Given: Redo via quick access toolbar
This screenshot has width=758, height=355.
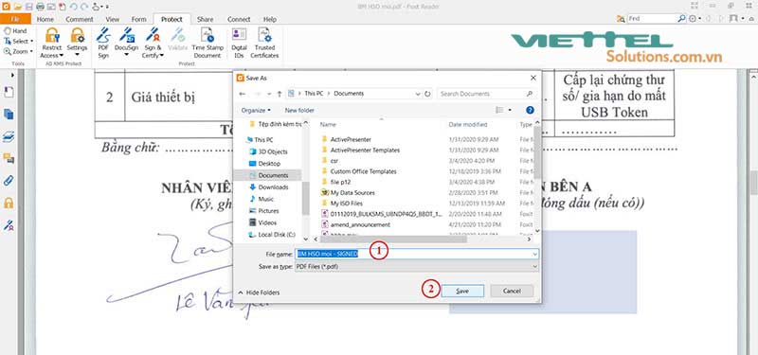Looking at the screenshot, I should 84,7.
